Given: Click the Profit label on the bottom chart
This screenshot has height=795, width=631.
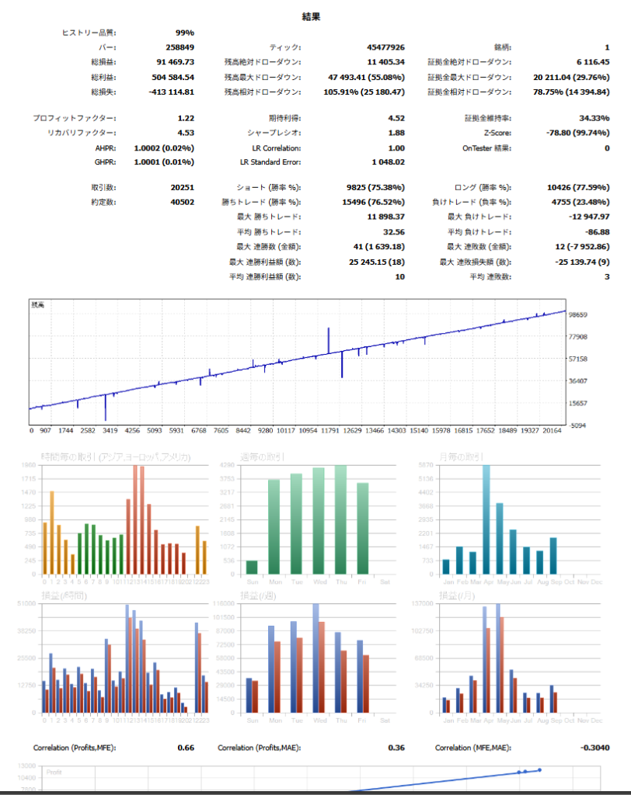Looking at the screenshot, I should coord(54,772).
